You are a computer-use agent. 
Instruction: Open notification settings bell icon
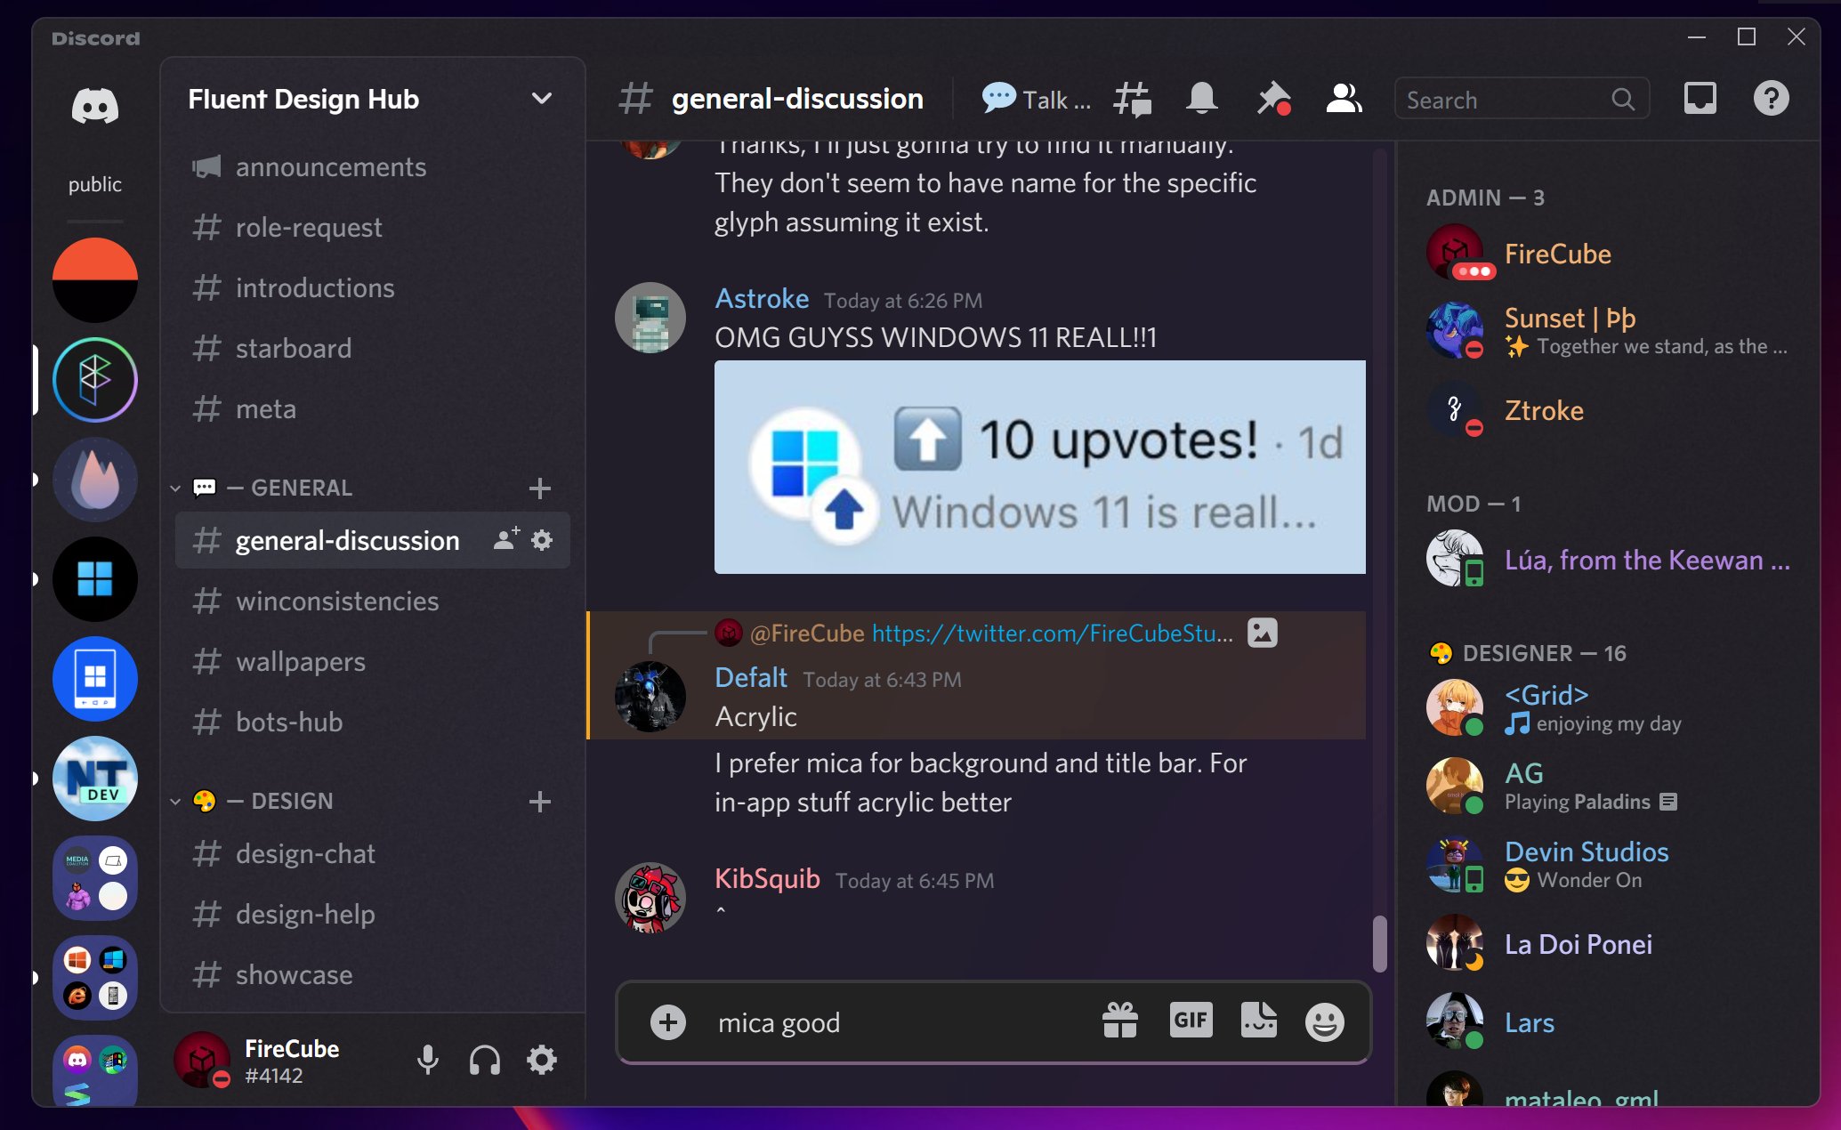[x=1201, y=99]
